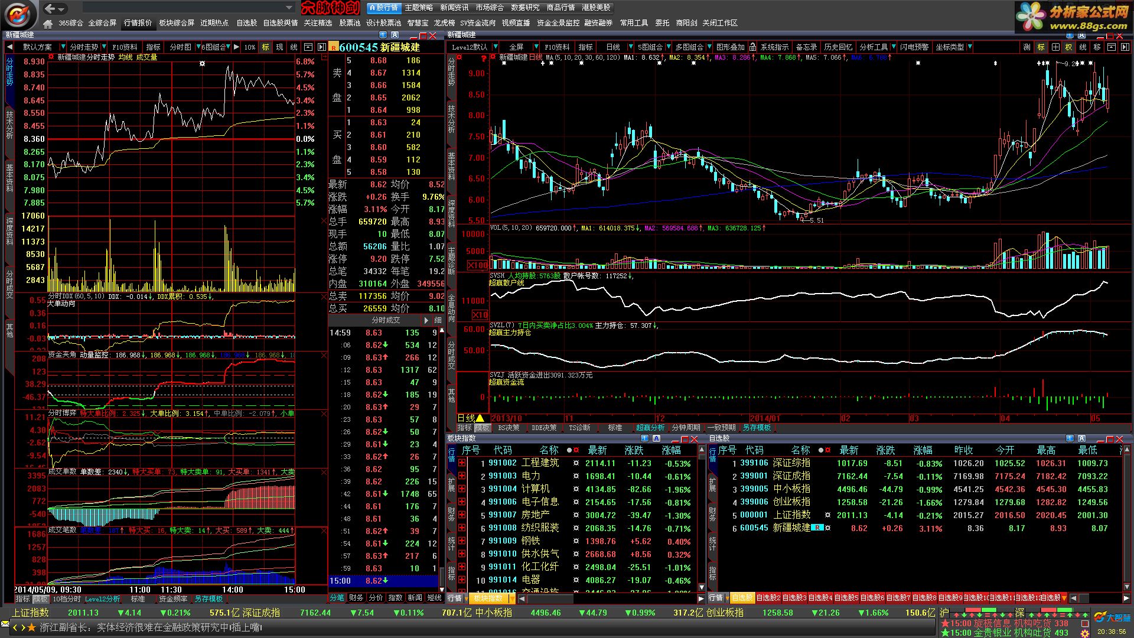
Task: Click the skip-to-end icon in daily chart toolbar
Action: pos(1125,47)
